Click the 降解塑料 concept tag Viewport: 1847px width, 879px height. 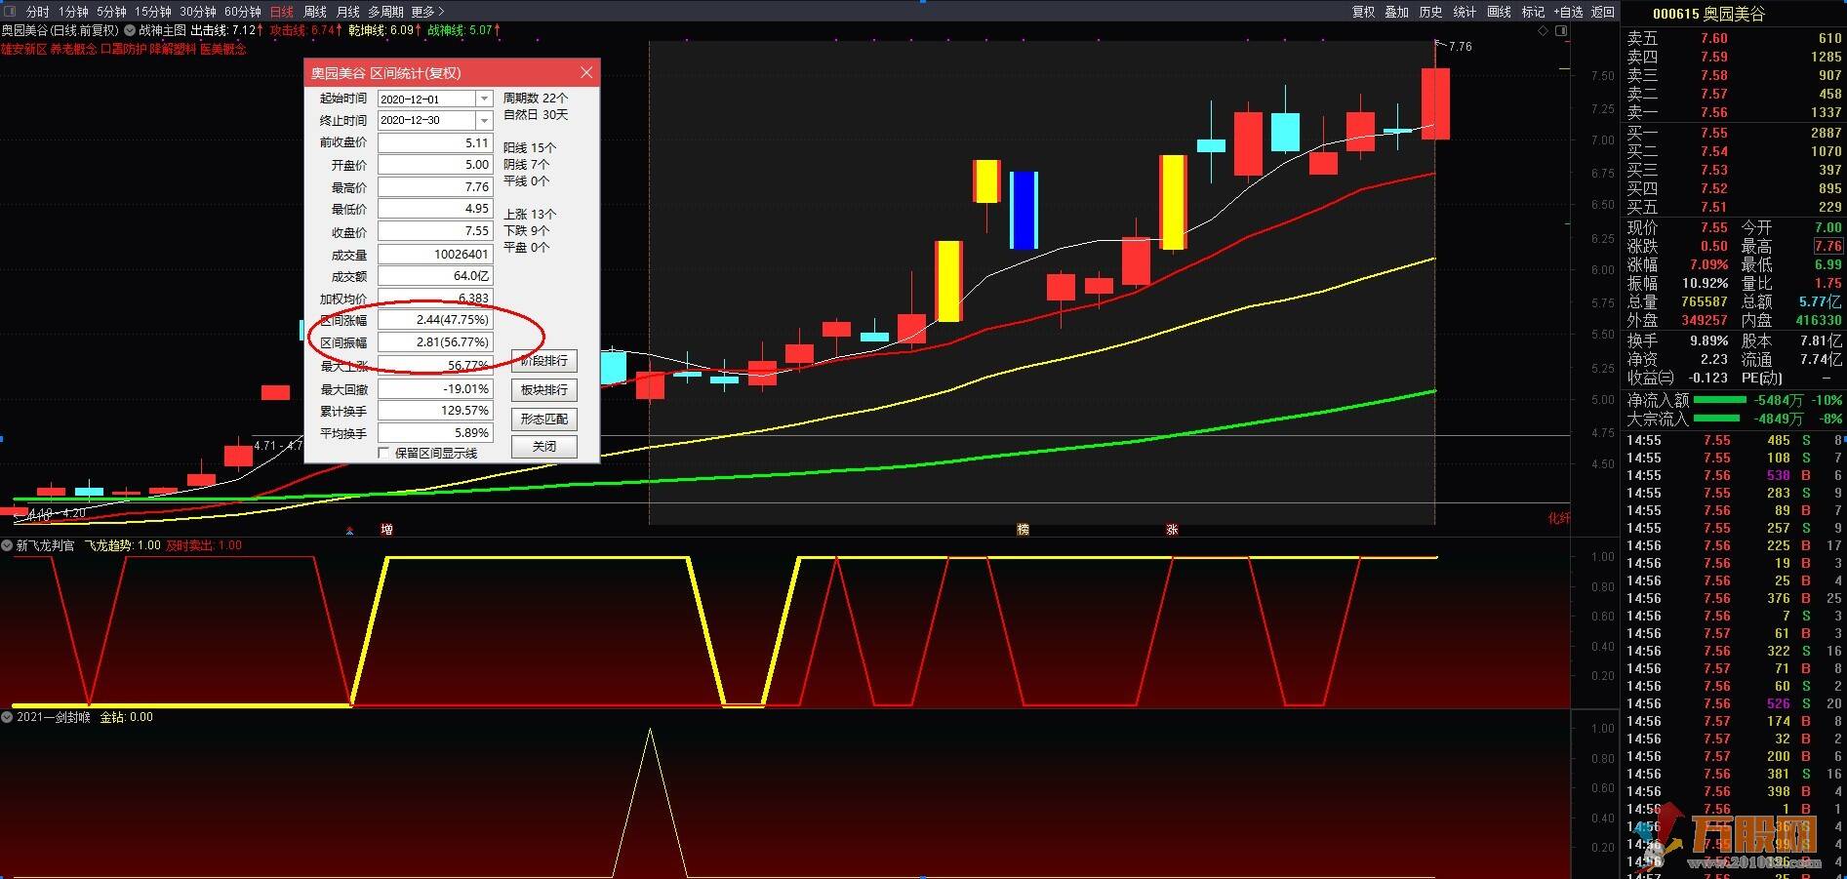(174, 49)
